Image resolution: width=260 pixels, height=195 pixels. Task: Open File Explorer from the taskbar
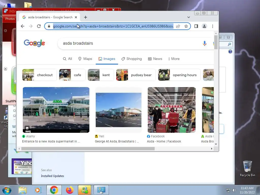click(x=23, y=190)
